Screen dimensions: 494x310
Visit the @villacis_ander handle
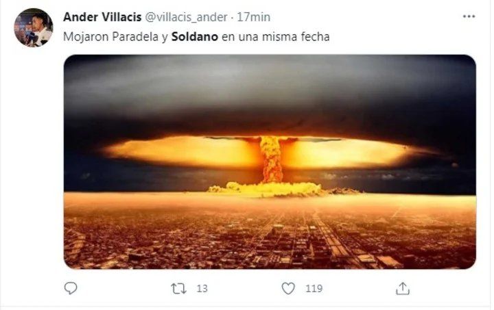click(186, 17)
